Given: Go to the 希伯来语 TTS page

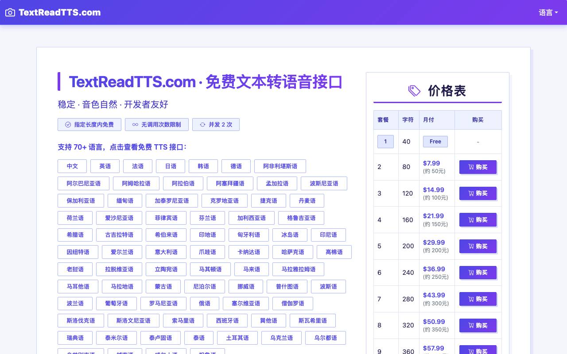Looking at the screenshot, I should [x=166, y=235].
